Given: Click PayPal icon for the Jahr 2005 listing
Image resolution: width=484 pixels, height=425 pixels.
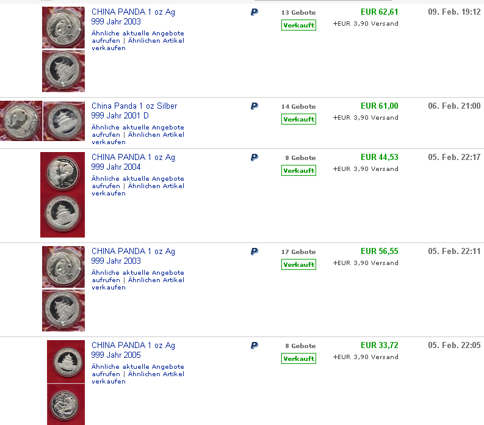Looking at the screenshot, I should click(x=254, y=346).
